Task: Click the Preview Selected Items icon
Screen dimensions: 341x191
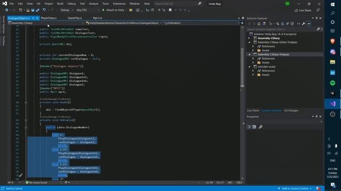Action: [x=309, y=24]
